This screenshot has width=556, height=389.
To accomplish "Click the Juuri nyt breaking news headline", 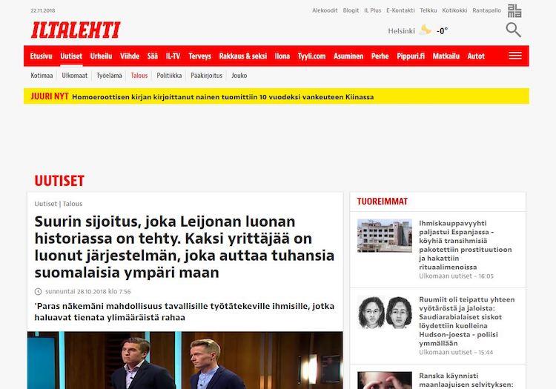I will (x=222, y=97).
